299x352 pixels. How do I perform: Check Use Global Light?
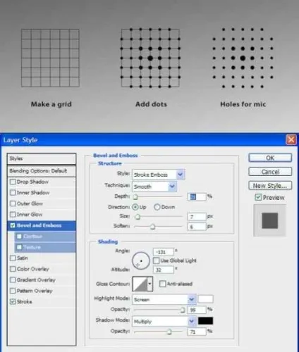(x=156, y=260)
